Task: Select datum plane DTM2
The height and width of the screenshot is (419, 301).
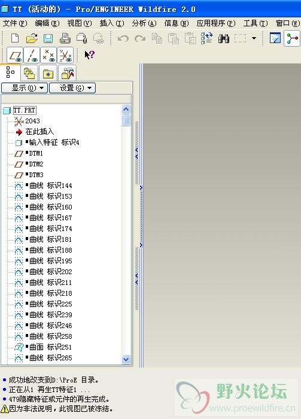Action: tap(36, 164)
